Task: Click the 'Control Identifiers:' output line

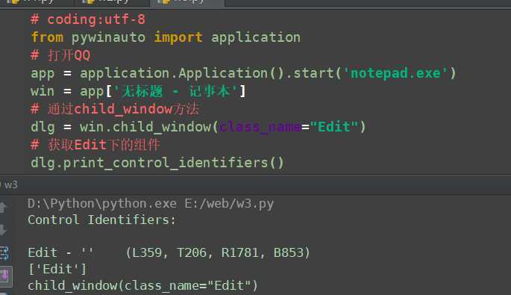Action: point(101,220)
